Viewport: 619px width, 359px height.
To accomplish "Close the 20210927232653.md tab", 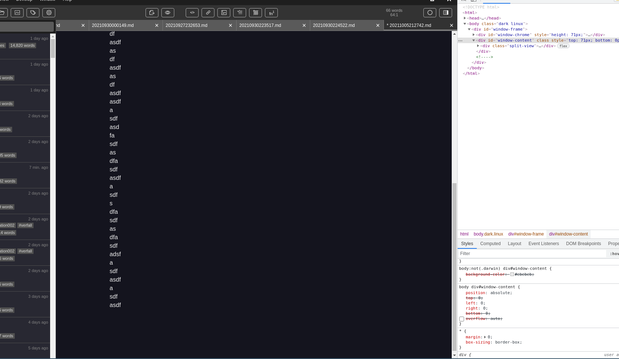I will pos(230,25).
